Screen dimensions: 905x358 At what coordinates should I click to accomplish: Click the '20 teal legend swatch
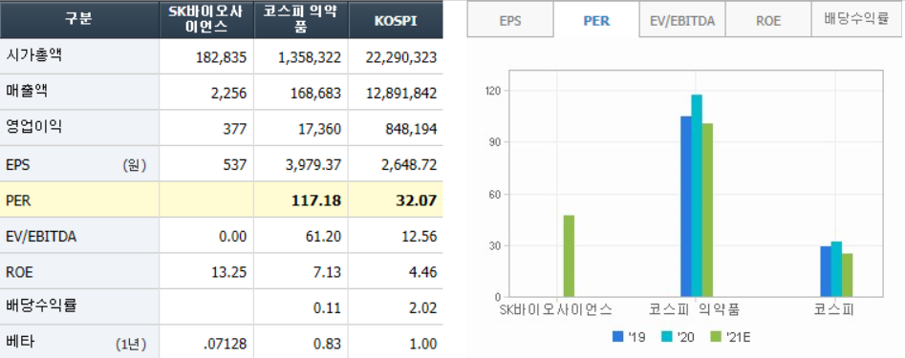pos(667,337)
